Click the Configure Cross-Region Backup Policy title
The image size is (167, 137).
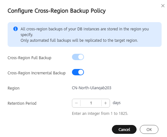coord(56,11)
